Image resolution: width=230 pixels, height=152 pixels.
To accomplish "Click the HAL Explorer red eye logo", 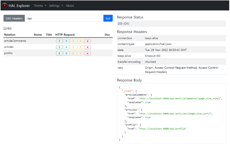I will (5, 5).
